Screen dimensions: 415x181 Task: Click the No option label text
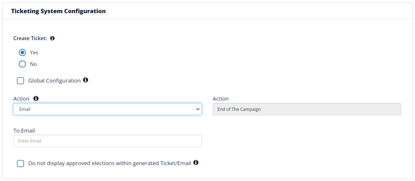pyautogui.click(x=33, y=64)
